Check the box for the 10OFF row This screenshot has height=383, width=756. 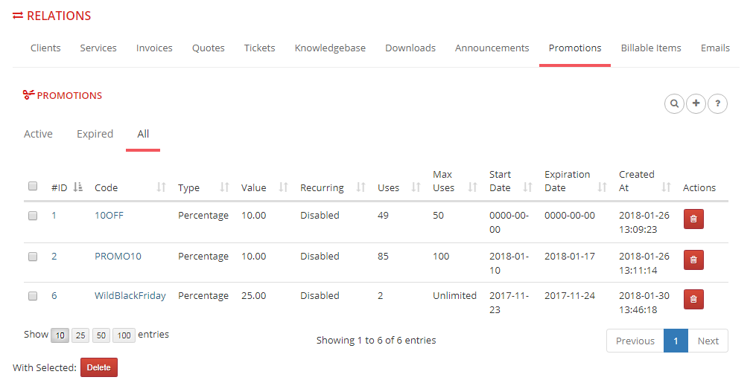click(33, 216)
